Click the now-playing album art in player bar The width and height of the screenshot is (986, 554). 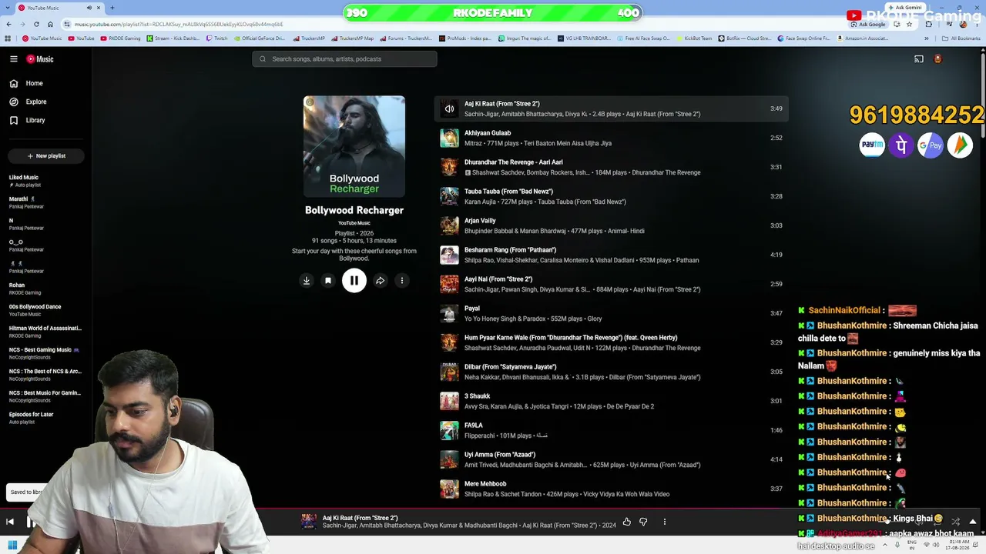click(x=308, y=522)
